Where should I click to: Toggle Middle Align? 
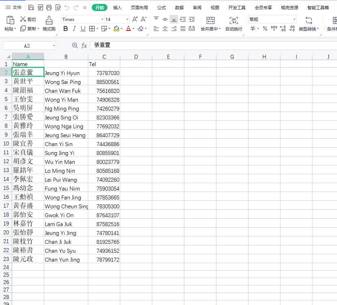165,19
